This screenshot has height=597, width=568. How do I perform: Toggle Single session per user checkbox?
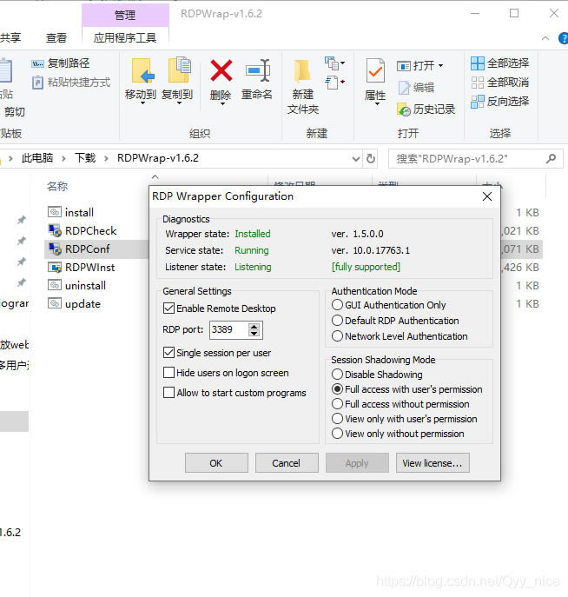pyautogui.click(x=168, y=353)
